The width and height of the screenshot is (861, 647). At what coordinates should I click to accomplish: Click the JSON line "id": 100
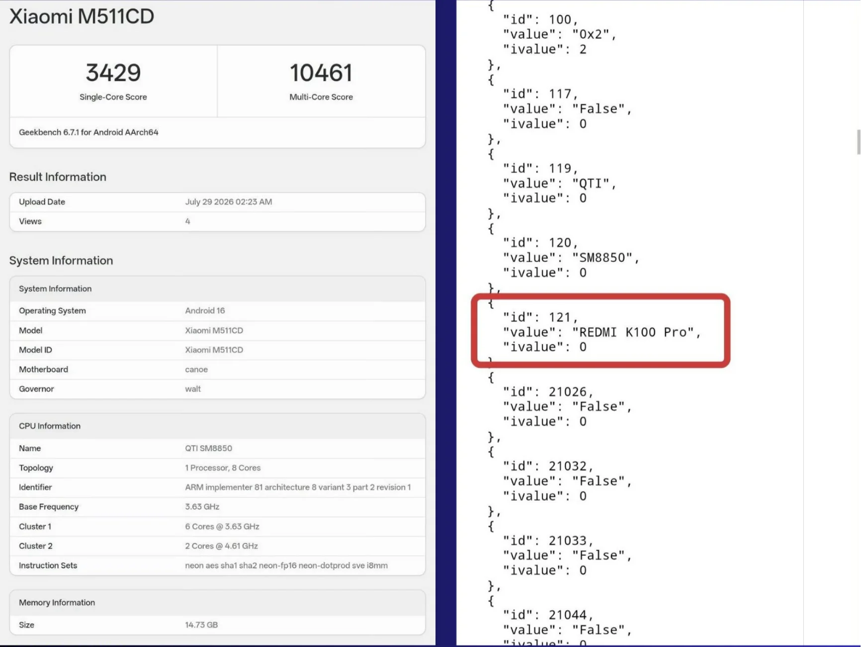540,19
